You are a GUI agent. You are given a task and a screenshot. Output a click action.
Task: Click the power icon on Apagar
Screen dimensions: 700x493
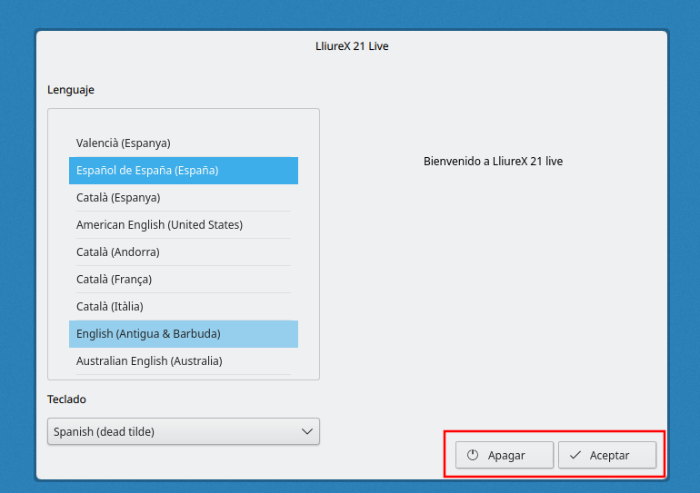(x=473, y=455)
